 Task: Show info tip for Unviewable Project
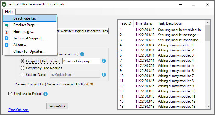click(46, 94)
